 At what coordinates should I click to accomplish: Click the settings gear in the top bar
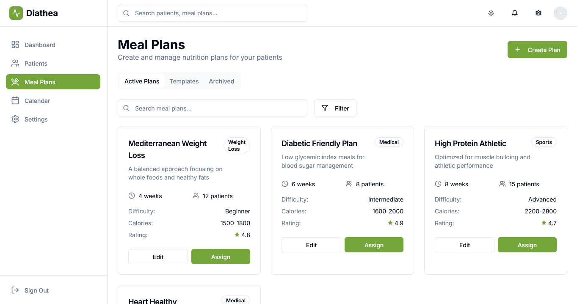pos(538,13)
